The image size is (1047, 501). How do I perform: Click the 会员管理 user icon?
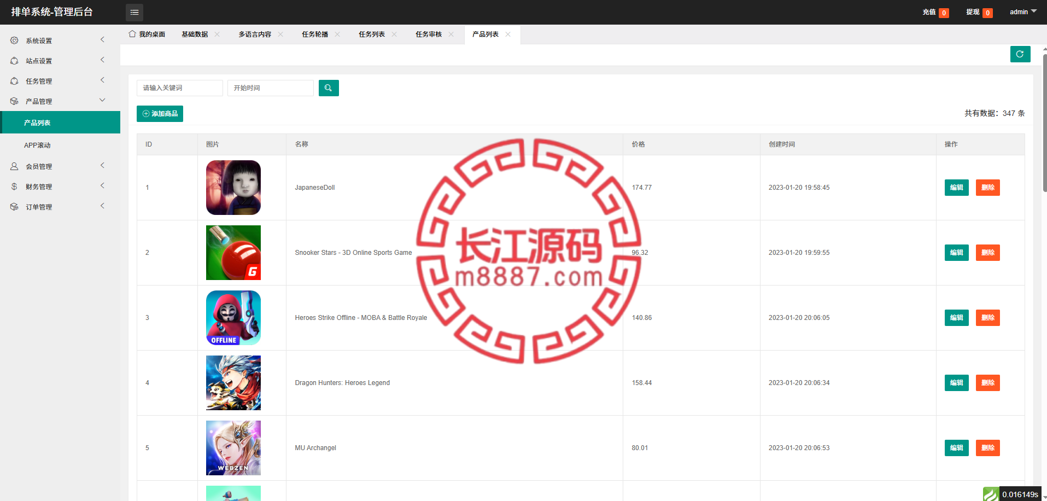[14, 166]
